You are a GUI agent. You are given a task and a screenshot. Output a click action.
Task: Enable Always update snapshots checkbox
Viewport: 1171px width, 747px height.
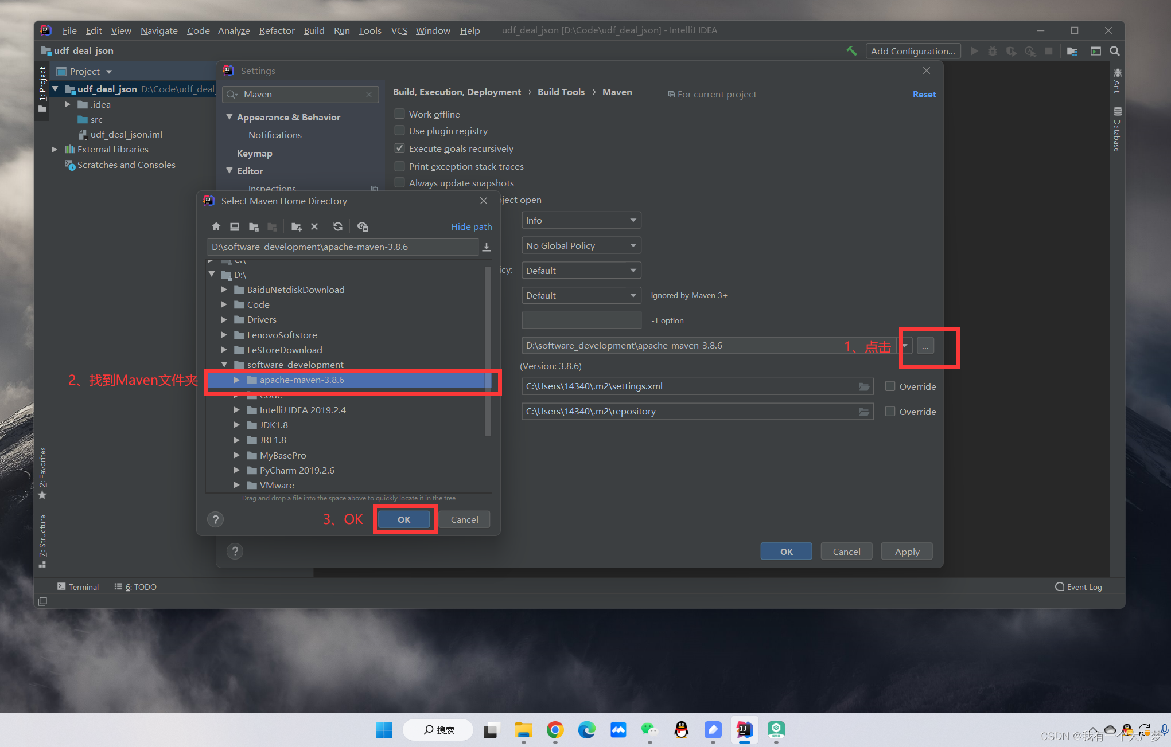coord(400,183)
